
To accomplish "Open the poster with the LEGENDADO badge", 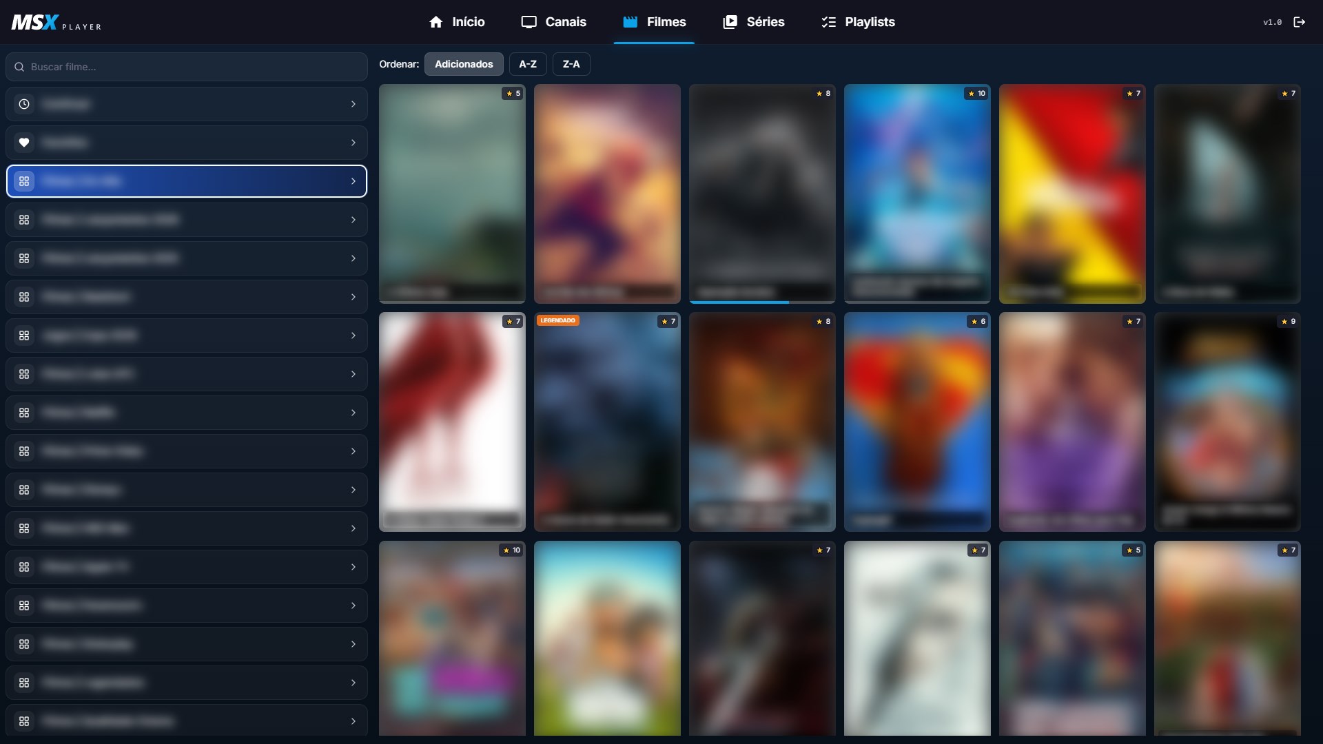I will [x=607, y=422].
